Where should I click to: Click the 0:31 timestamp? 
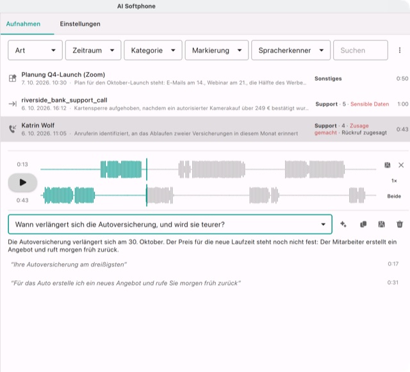coord(393,282)
